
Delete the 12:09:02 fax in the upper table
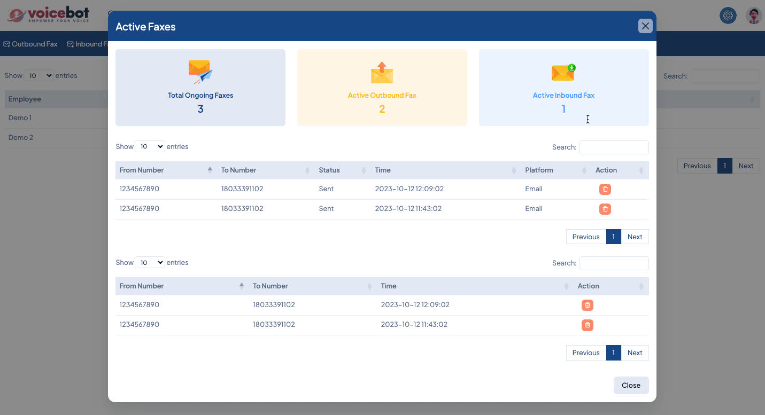[605, 189]
